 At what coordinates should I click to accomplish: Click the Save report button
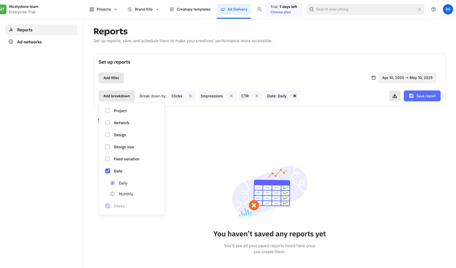coord(422,96)
